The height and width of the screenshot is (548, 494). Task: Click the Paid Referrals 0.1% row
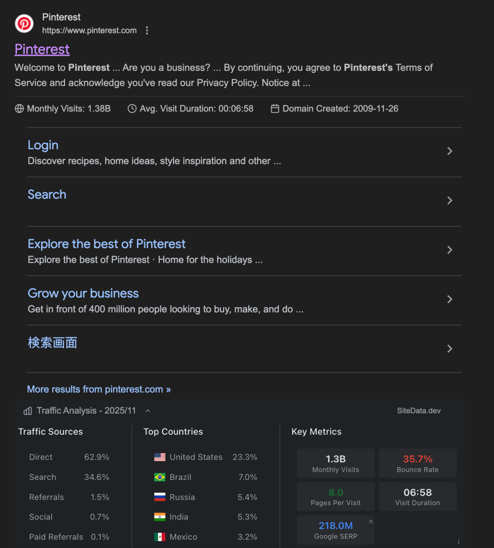pos(69,537)
